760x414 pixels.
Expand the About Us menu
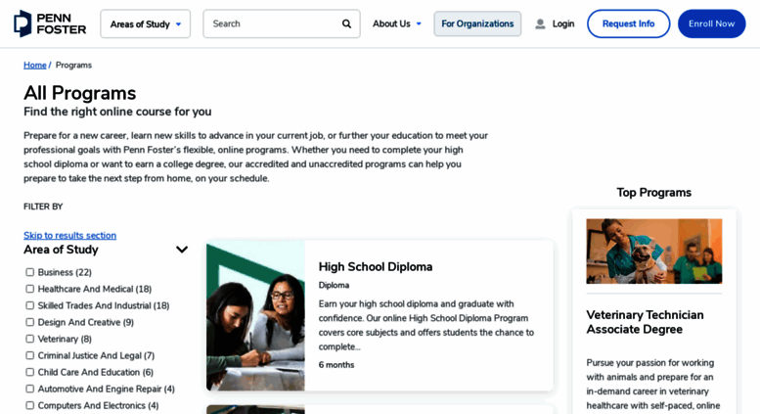[x=397, y=23]
